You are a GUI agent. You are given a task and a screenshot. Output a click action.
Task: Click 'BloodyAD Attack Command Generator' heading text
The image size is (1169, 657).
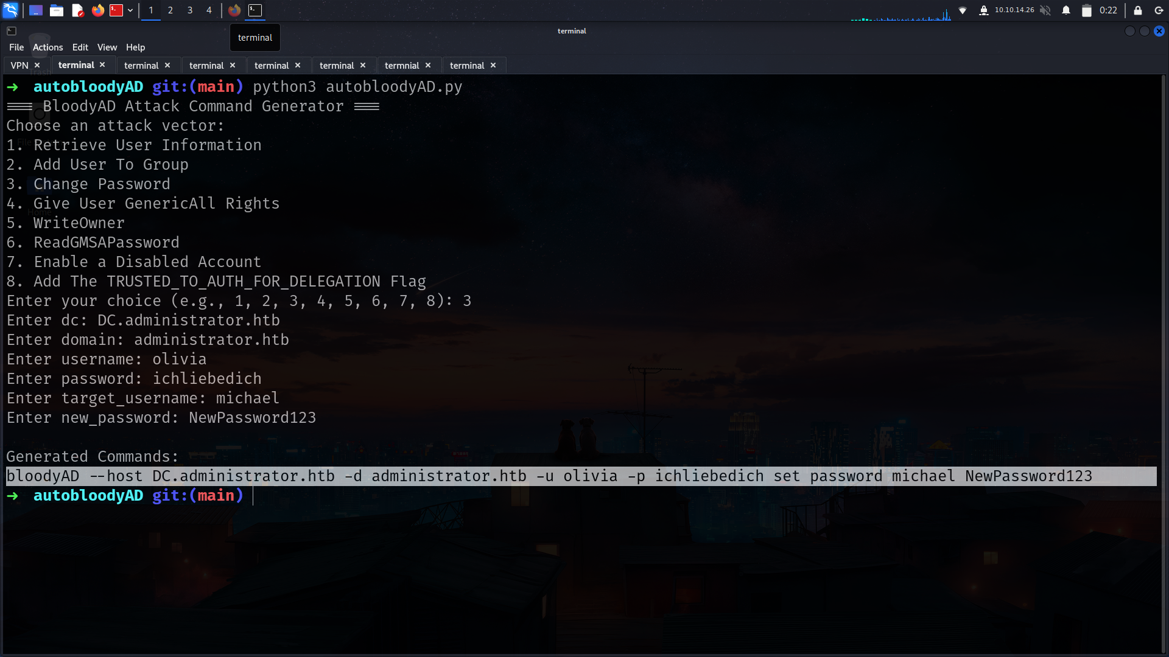click(x=193, y=106)
